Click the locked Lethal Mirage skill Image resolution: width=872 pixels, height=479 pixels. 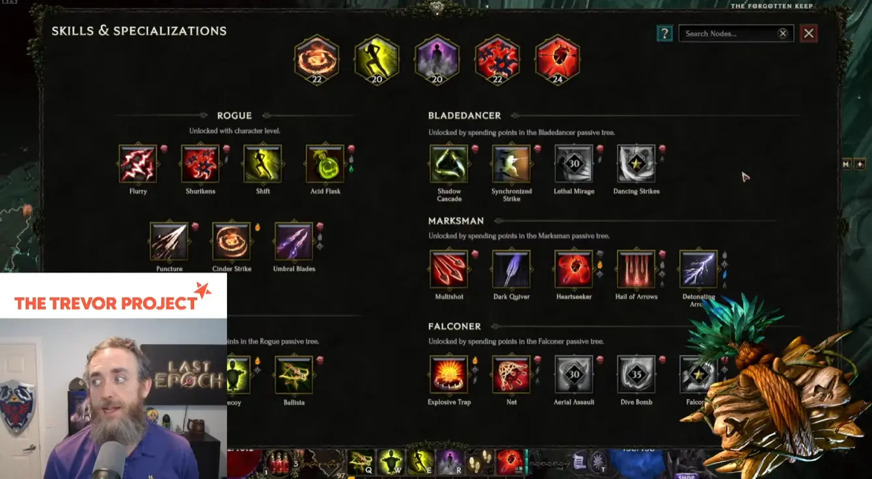click(x=574, y=164)
